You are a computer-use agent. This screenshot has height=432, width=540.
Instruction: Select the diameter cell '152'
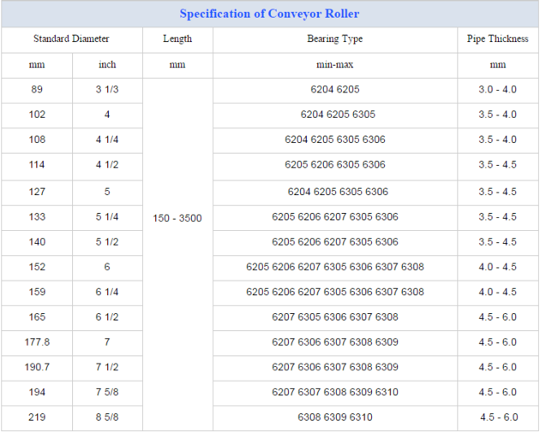coord(37,267)
